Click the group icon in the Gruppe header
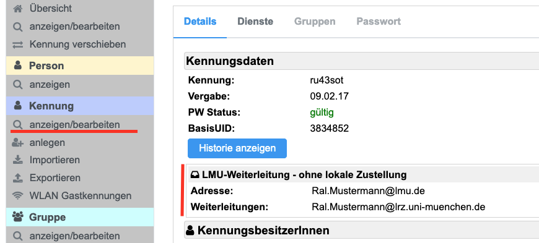 17,217
